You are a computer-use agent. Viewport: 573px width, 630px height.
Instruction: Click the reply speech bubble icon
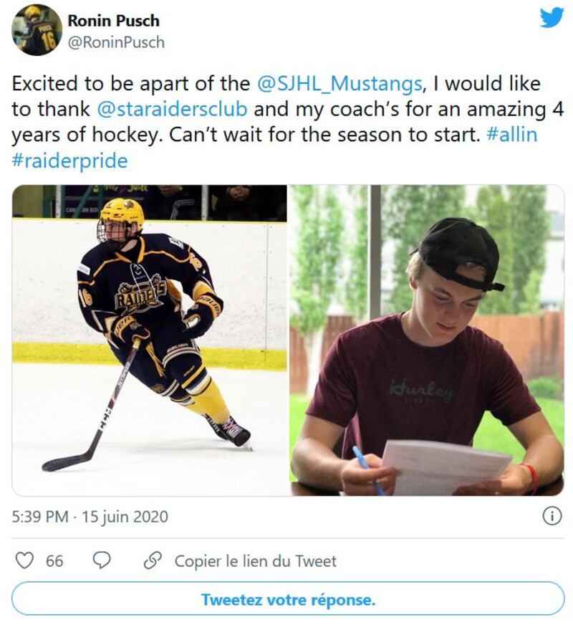click(102, 560)
